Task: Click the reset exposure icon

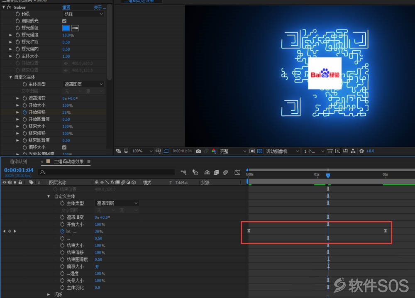Action: (361, 151)
